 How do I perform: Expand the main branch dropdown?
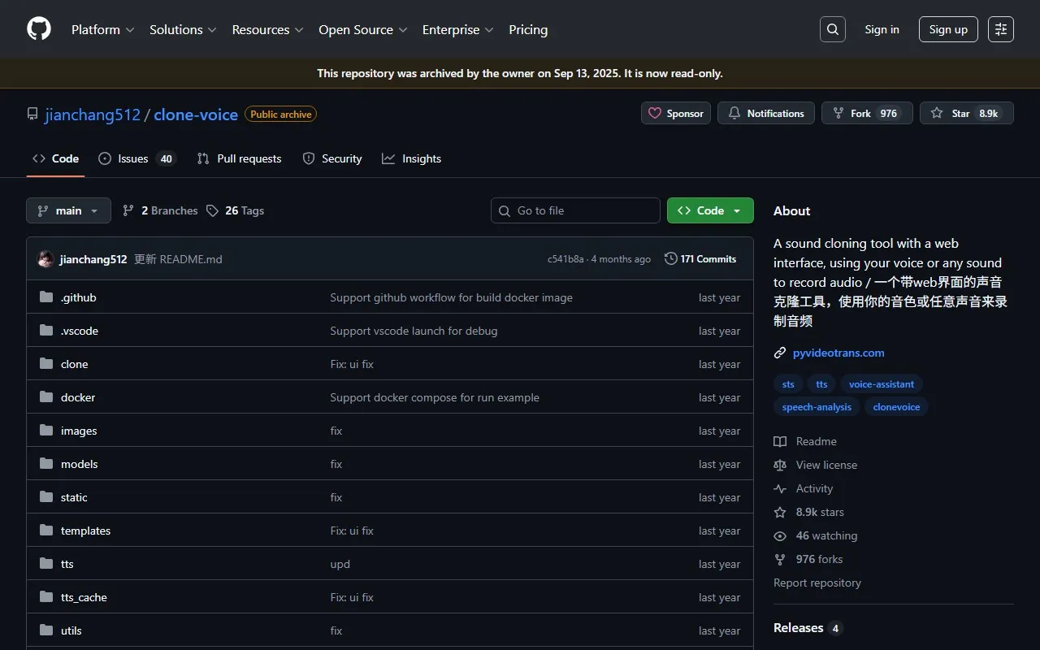(68, 210)
